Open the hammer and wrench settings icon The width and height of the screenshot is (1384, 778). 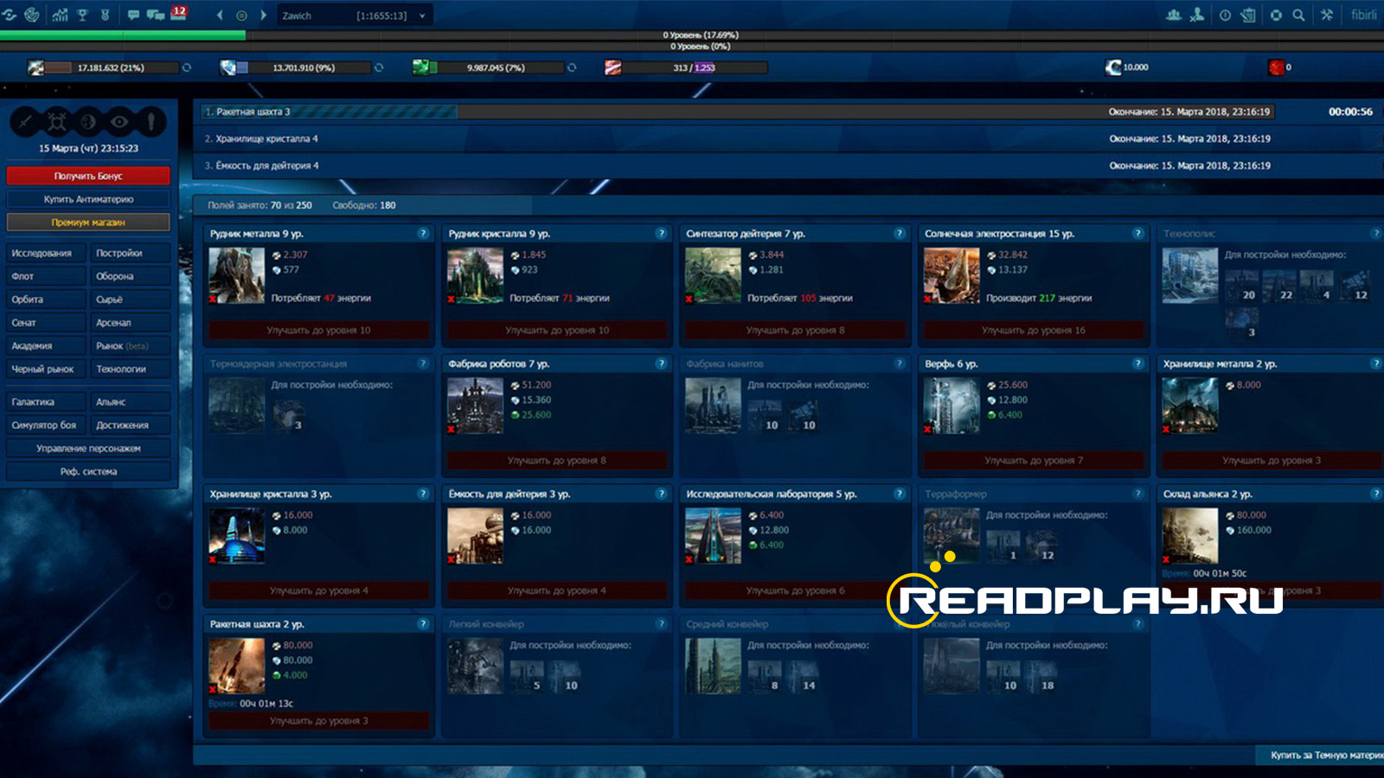(1326, 15)
